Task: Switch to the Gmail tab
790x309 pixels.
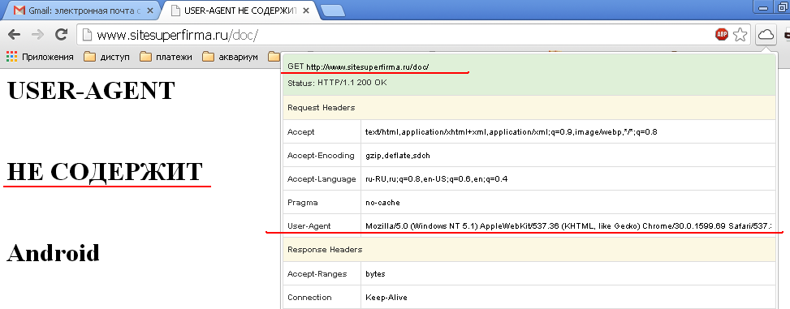Action: (84, 10)
